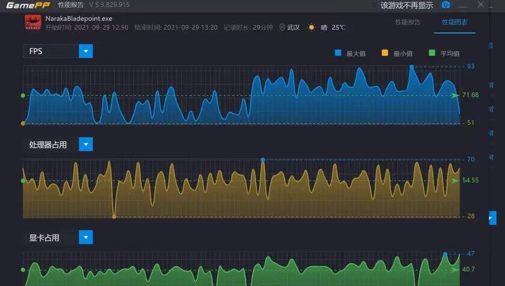Switch to the 性能图表 tab
The image size is (505, 286).
454,22
